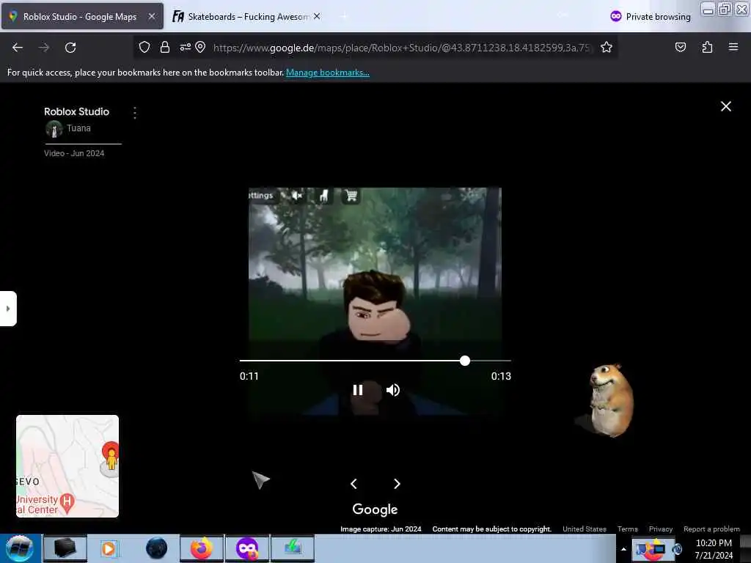The width and height of the screenshot is (751, 563).
Task: Click the Google logo
Action: (x=375, y=509)
